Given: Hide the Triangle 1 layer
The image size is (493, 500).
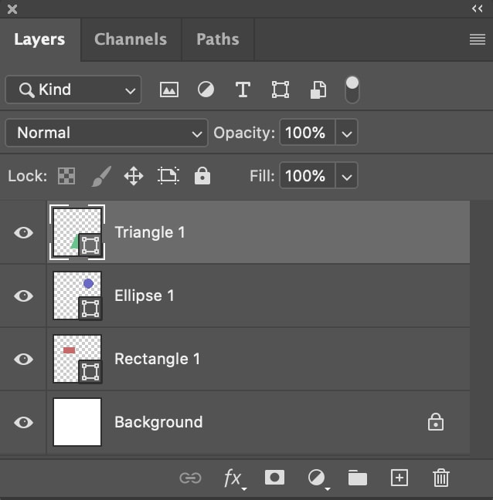Looking at the screenshot, I should [x=24, y=232].
